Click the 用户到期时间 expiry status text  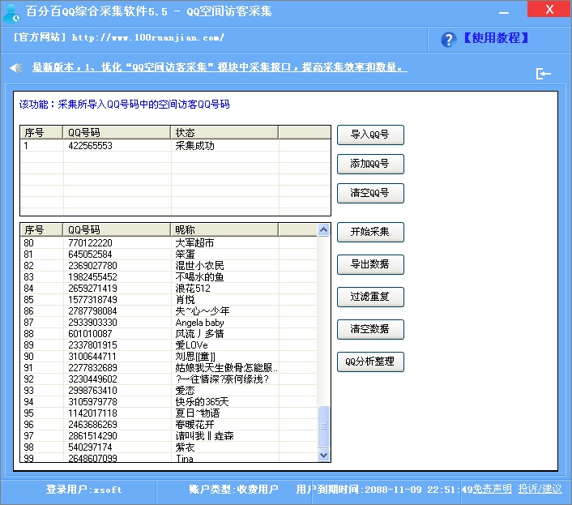pyautogui.click(x=385, y=490)
